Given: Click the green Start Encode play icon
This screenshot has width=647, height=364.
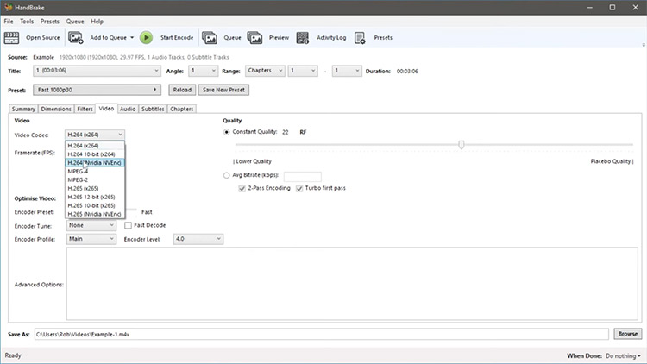Looking at the screenshot, I should click(146, 38).
